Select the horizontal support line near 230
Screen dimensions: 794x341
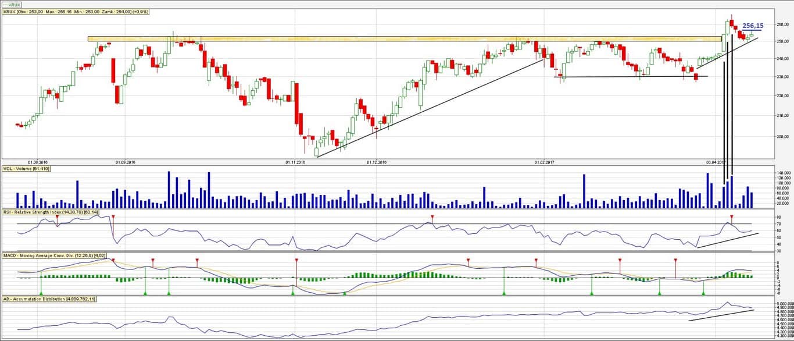(635, 77)
